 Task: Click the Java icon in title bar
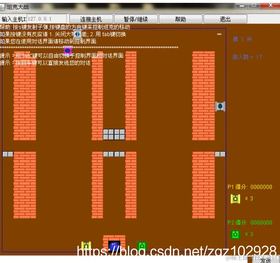click(x=2, y=7)
